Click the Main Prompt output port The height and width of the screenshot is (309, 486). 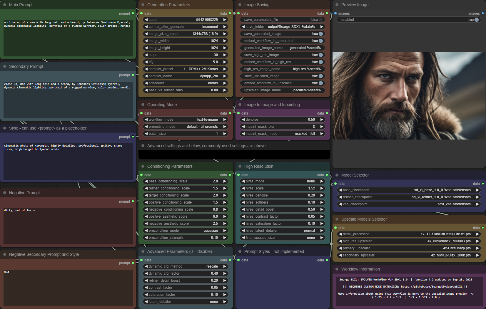[133, 13]
